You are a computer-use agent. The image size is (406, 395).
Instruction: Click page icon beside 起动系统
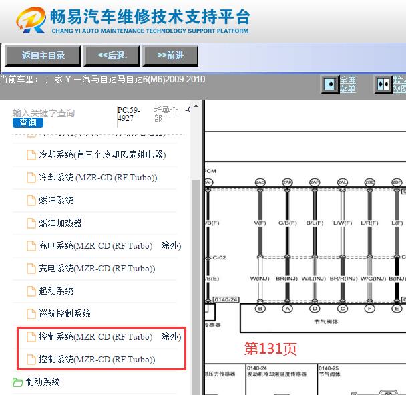coord(31,291)
